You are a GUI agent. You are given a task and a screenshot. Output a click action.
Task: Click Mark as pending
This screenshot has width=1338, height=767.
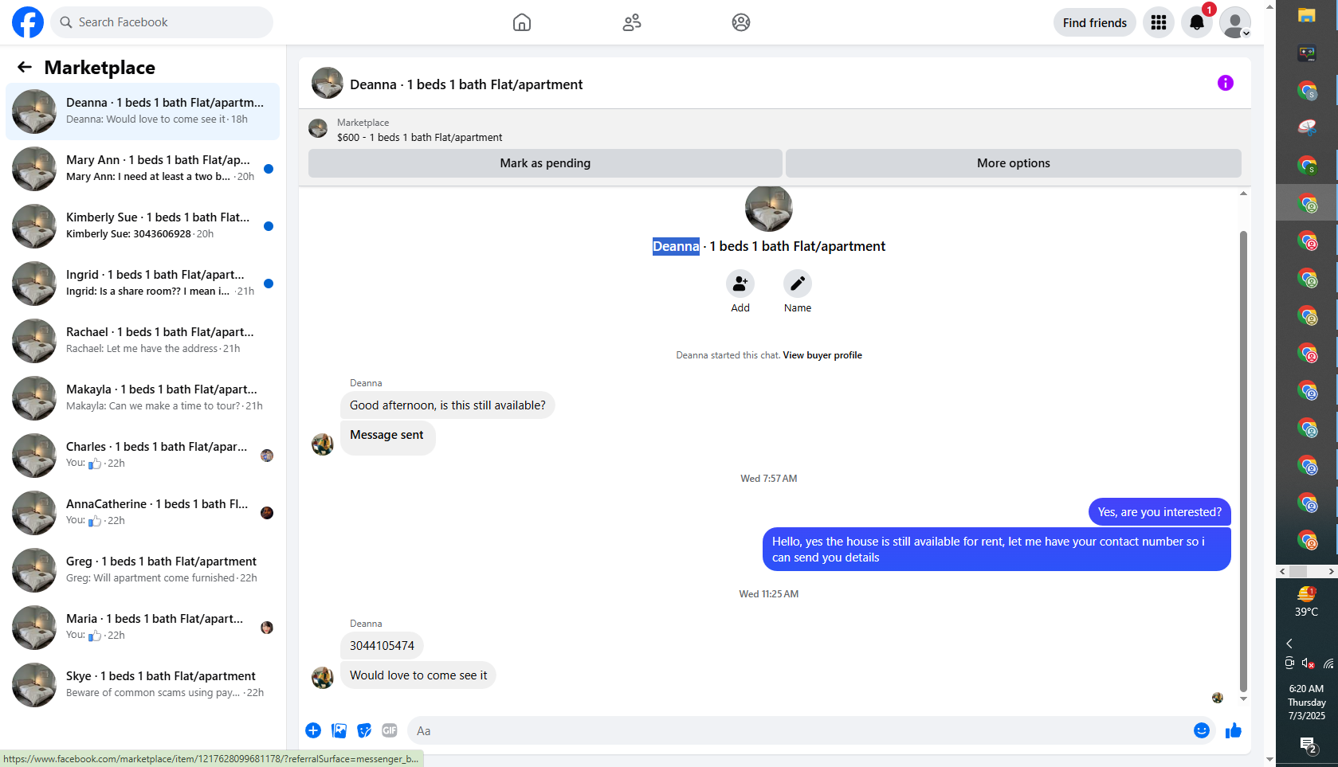pyautogui.click(x=545, y=163)
